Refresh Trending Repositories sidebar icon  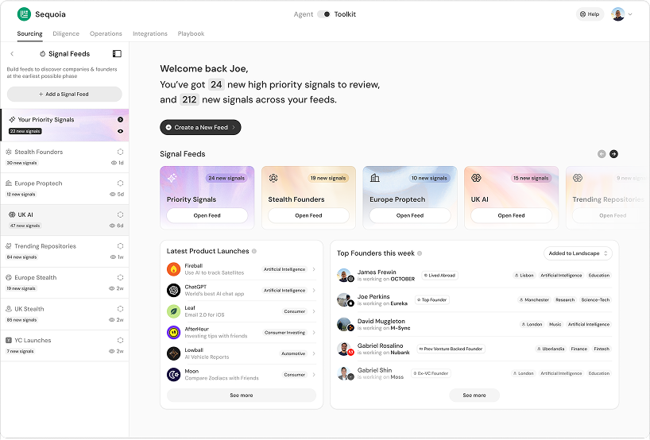point(120,246)
